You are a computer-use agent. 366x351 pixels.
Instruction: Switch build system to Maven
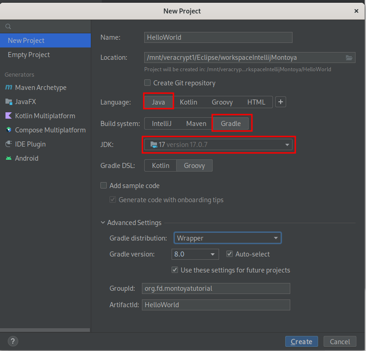pos(196,123)
